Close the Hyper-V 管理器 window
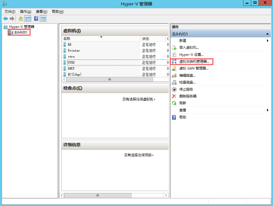Image resolution: width=273 pixels, height=206 pixels. 265,3
